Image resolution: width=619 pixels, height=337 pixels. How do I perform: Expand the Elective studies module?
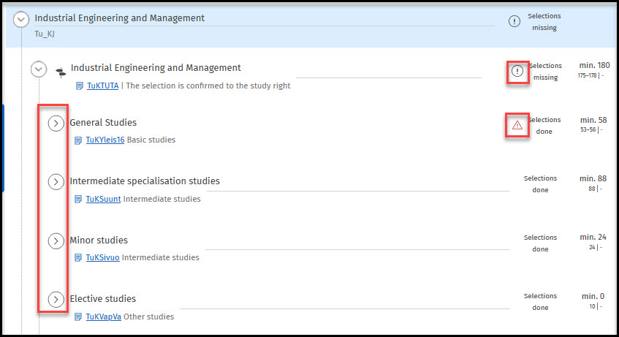click(56, 299)
